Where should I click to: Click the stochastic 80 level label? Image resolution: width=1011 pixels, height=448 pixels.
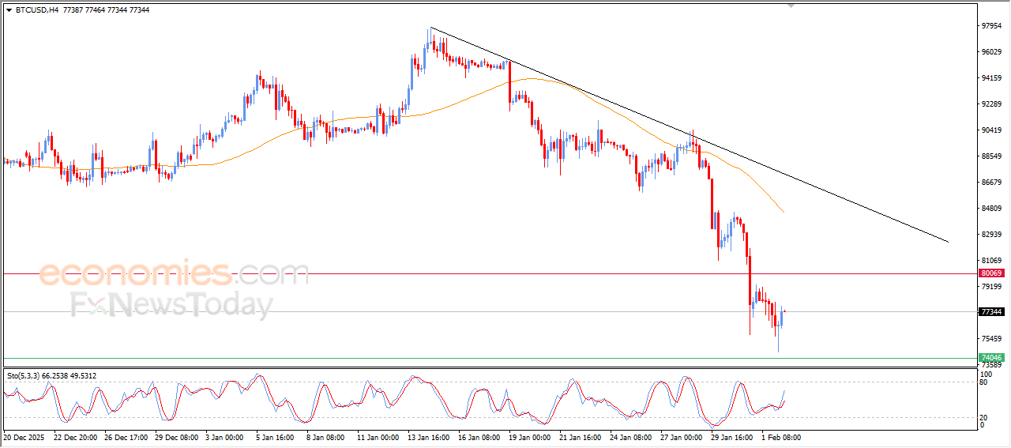coord(984,382)
